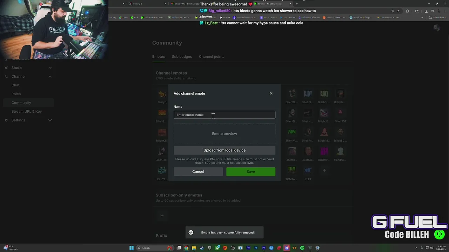Open Stream URL & Key in sidebar
Screen dimensions: 449x252
point(27,111)
